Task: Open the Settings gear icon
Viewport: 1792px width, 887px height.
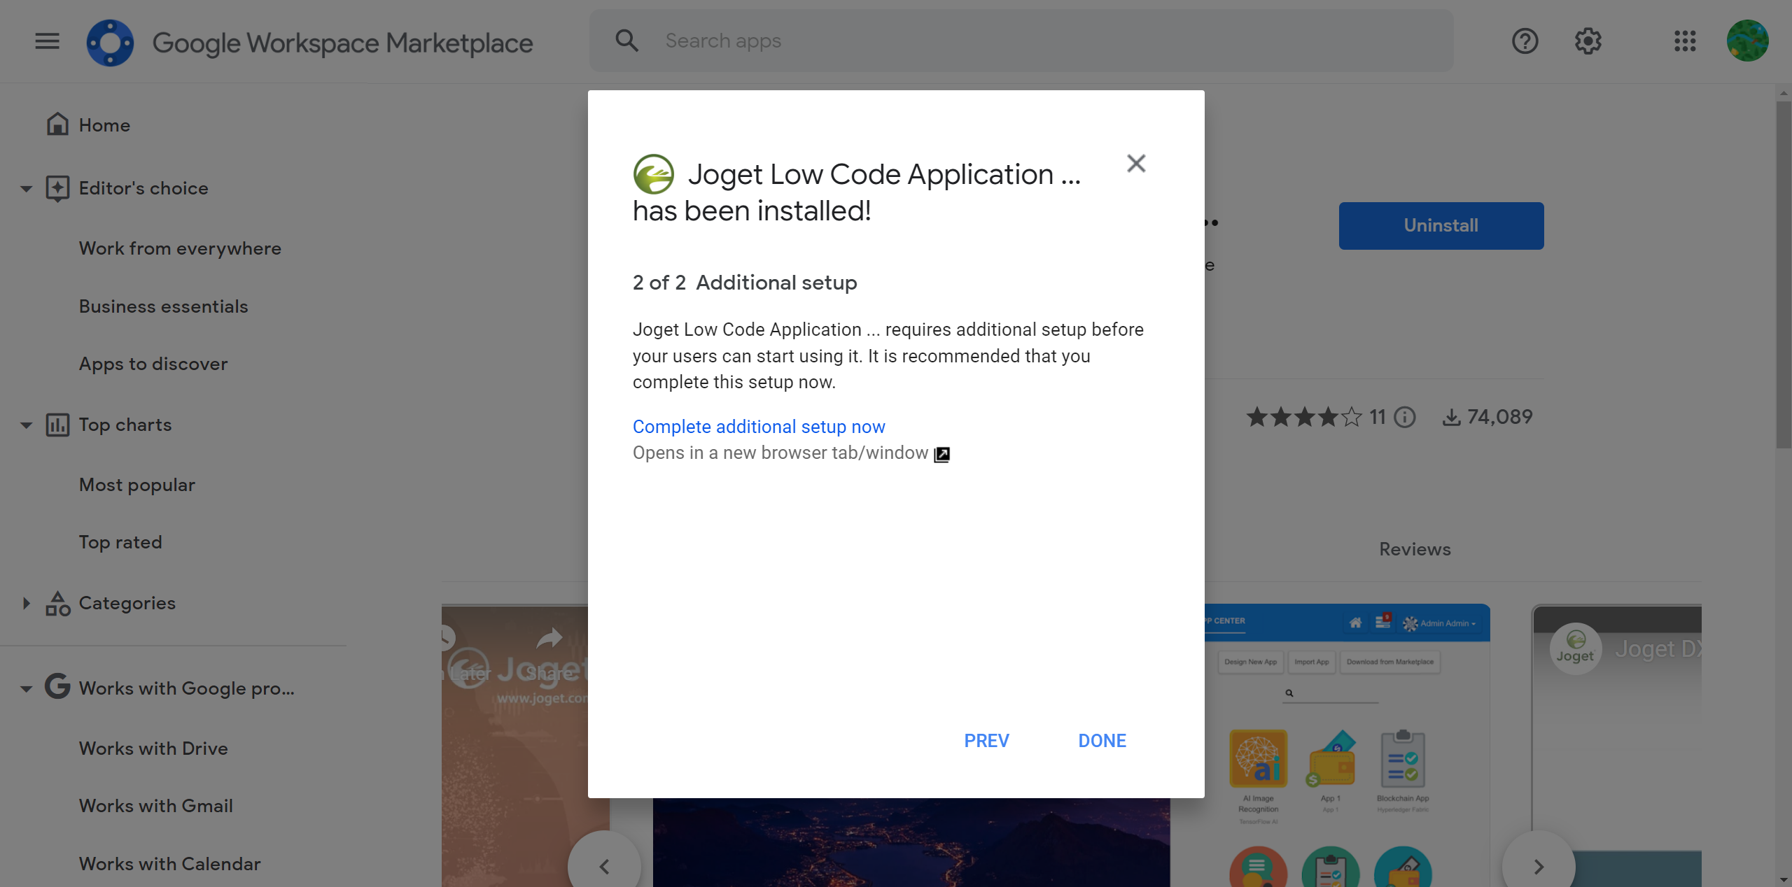Action: (x=1588, y=41)
